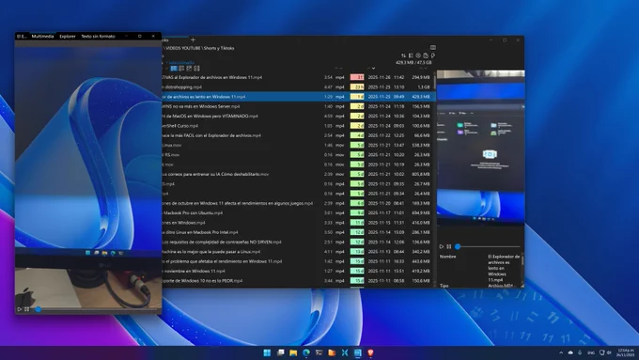
Task: Show hidden system tray icons
Action: (561, 352)
